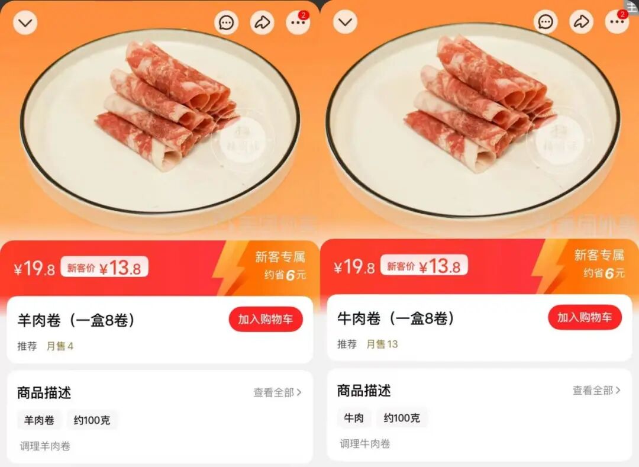Tap the lamb roll 新客价 ¥13.8 badge
This screenshot has width=639, height=467.
[x=104, y=268]
